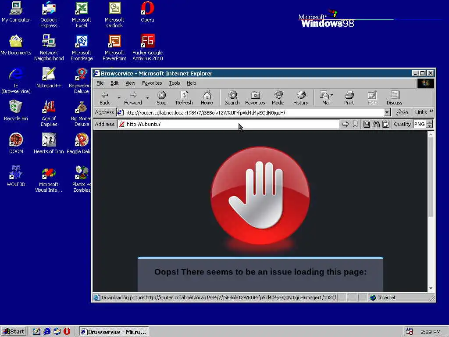Launch Opera from quick launch bar
449x337 pixels.
[67, 331]
